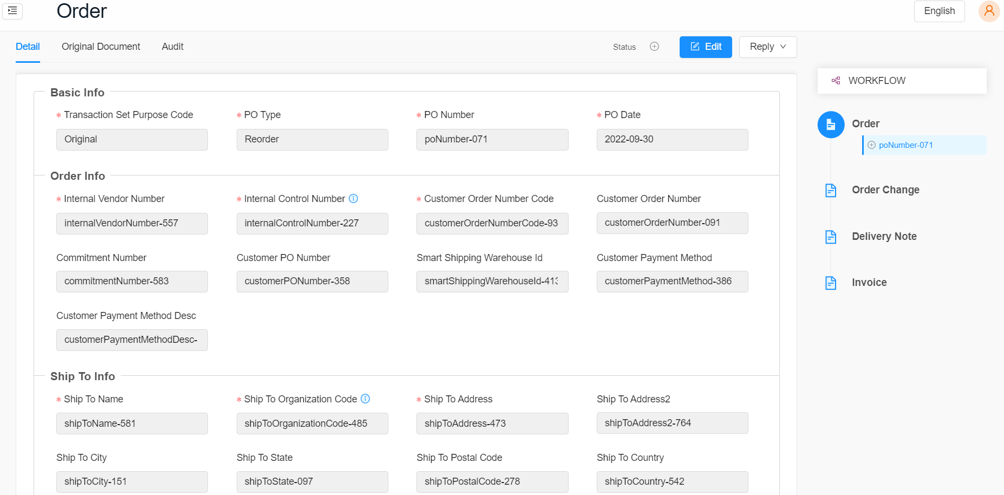
Task: Click the Invoice document icon
Action: coord(831,283)
